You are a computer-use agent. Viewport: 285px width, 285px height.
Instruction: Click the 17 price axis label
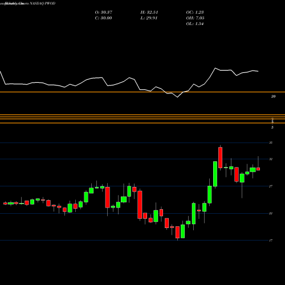(x=271, y=241)
